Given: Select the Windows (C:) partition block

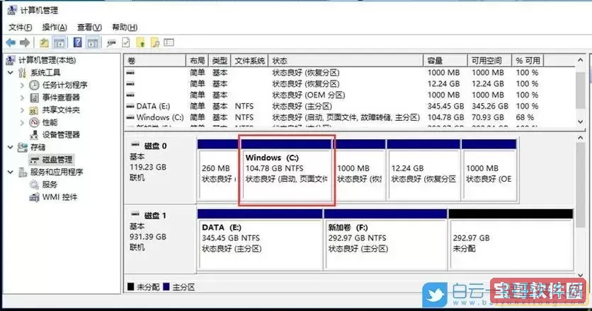Looking at the screenshot, I should tap(286, 170).
